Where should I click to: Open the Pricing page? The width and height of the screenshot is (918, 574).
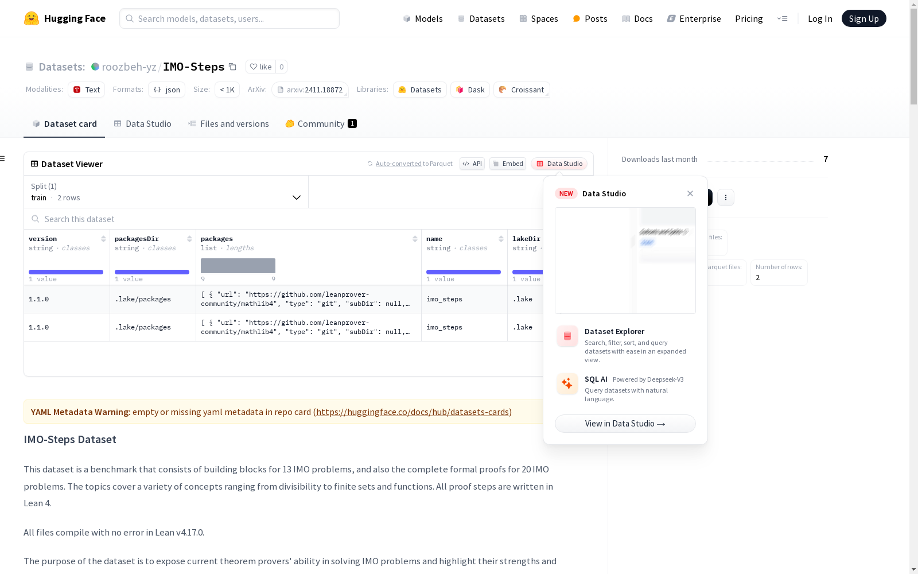point(749,18)
